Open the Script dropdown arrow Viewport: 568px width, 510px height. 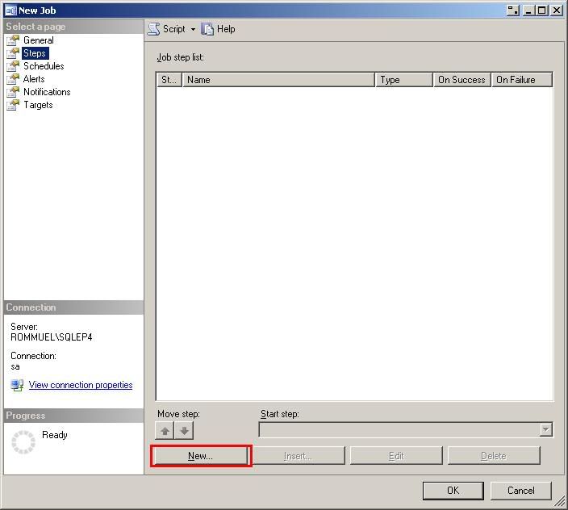[193, 29]
